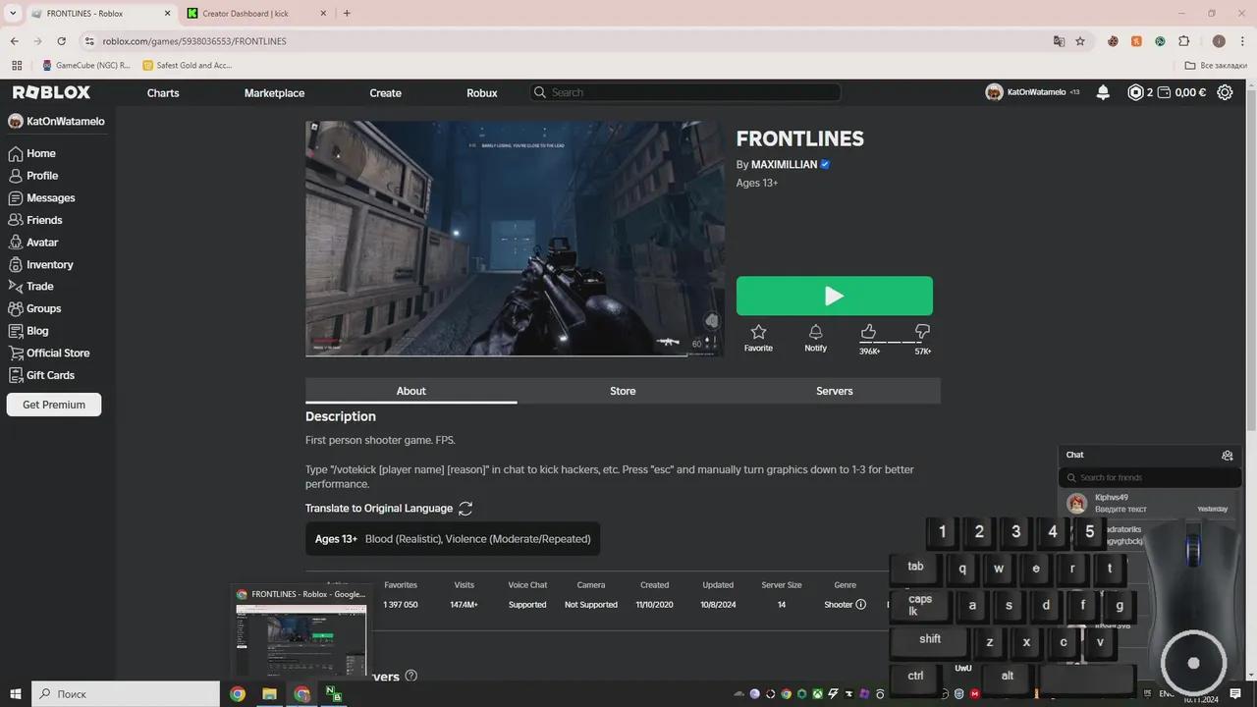
Task: Open the wallet showing 0,00 €
Action: click(1181, 92)
